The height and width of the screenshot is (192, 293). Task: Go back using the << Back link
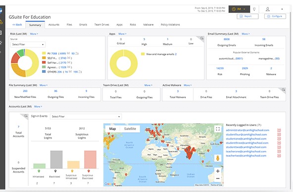(17, 25)
